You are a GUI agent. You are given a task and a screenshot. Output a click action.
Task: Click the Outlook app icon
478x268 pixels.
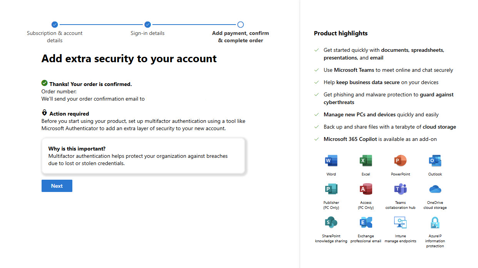435,160
